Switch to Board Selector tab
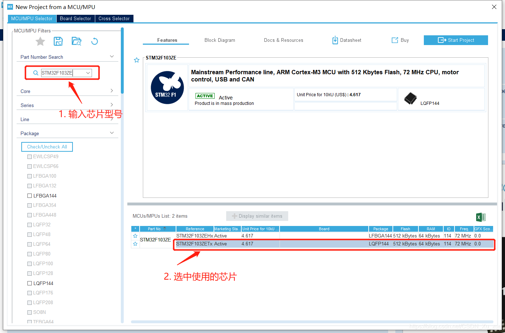505x333 pixels. coord(75,18)
